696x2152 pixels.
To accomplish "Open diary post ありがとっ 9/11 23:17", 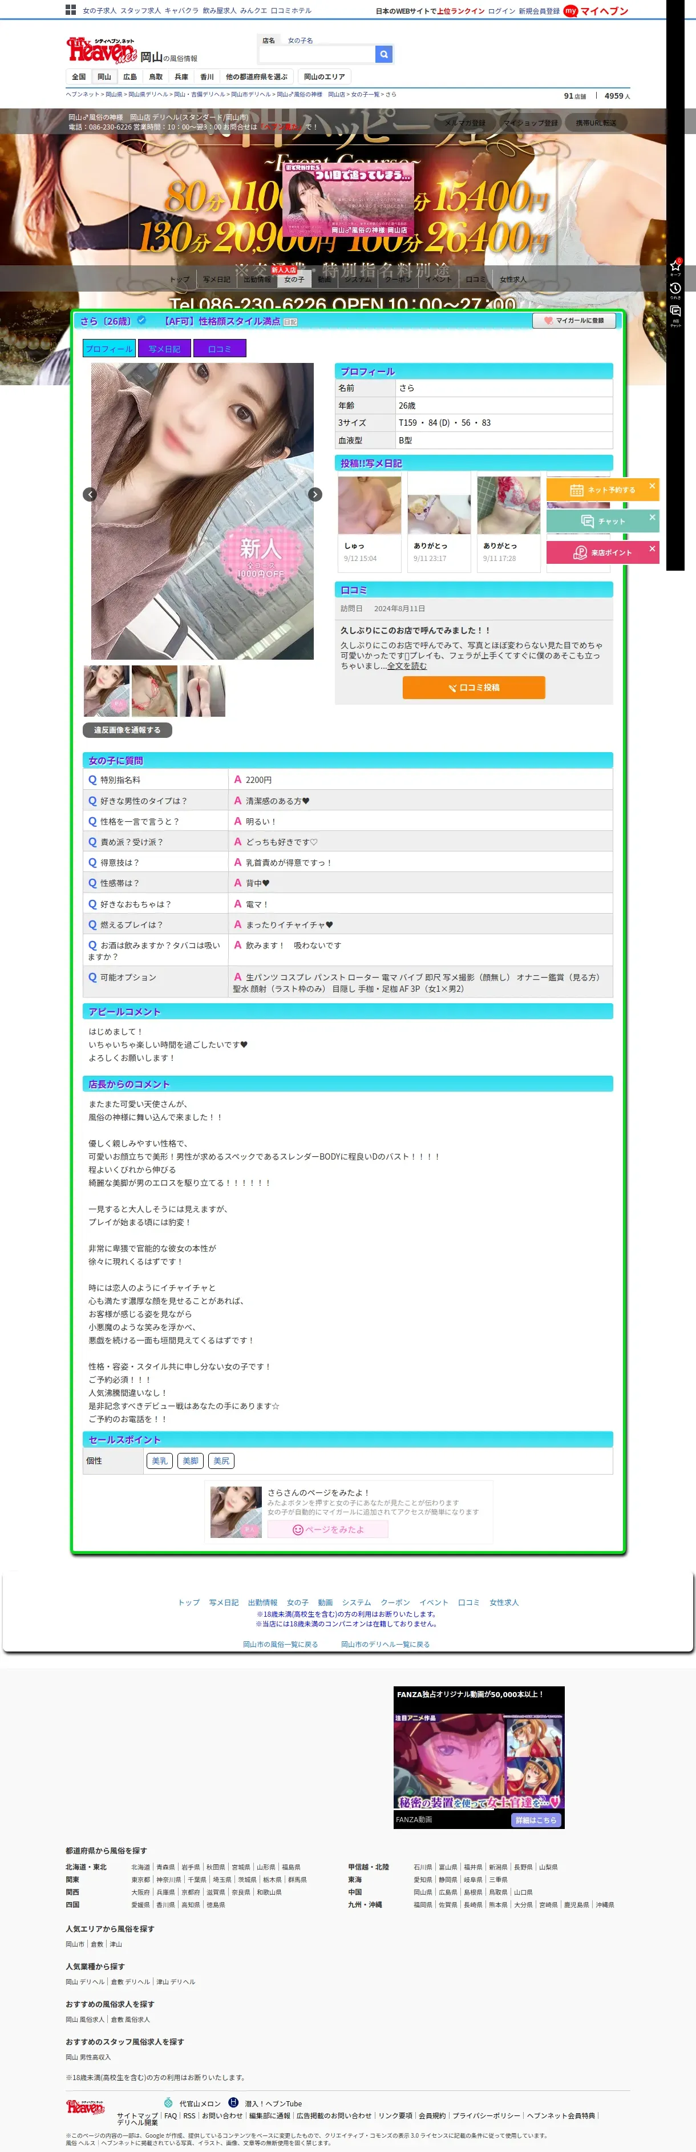I will 439,523.
